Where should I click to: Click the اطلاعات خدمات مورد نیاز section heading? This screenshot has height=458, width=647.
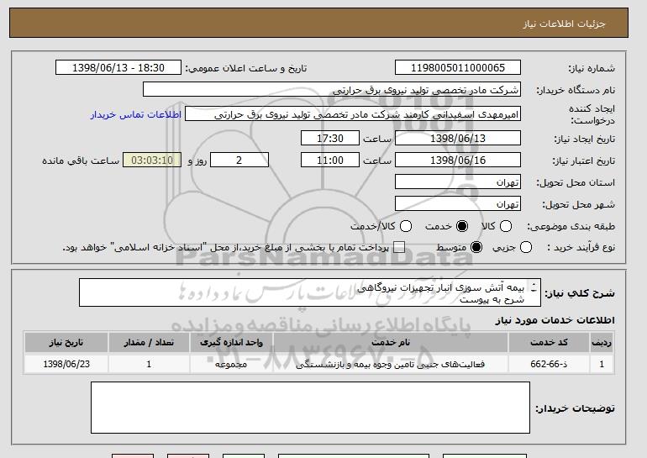(555, 320)
